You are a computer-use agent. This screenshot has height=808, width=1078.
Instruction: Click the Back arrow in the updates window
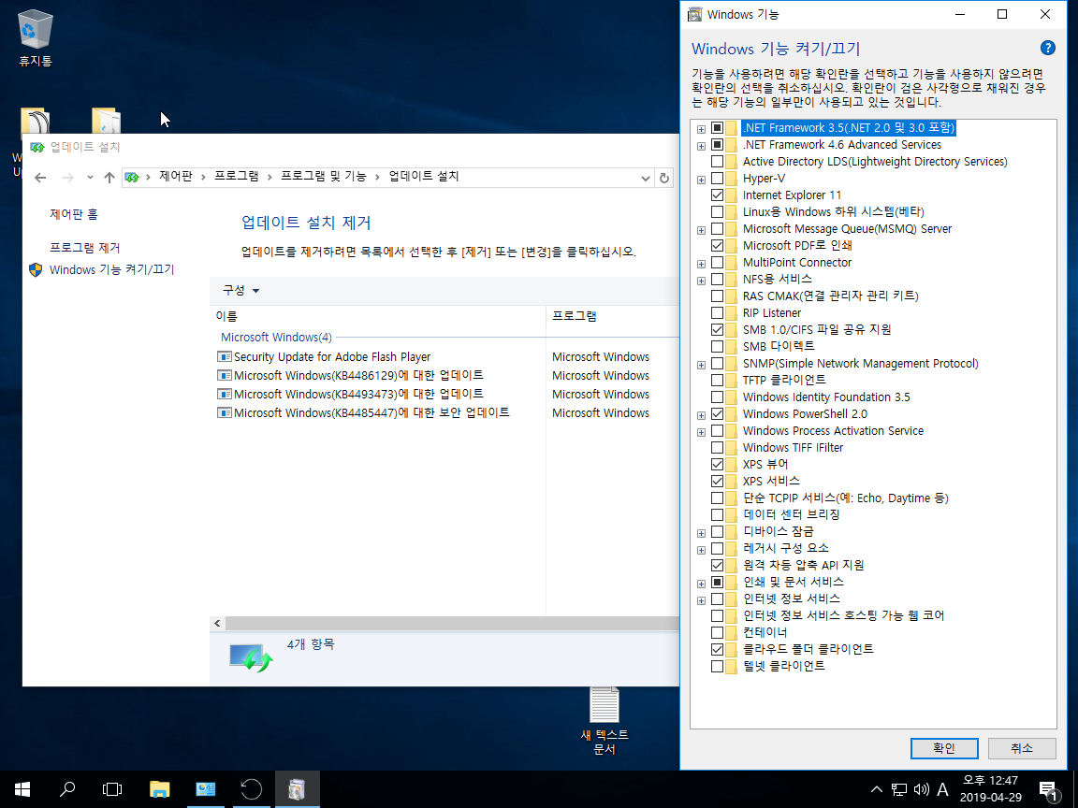click(40, 178)
